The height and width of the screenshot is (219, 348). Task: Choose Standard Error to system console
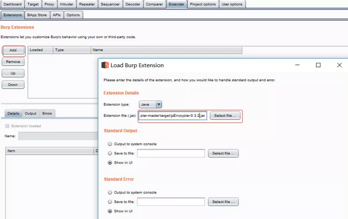110,192
